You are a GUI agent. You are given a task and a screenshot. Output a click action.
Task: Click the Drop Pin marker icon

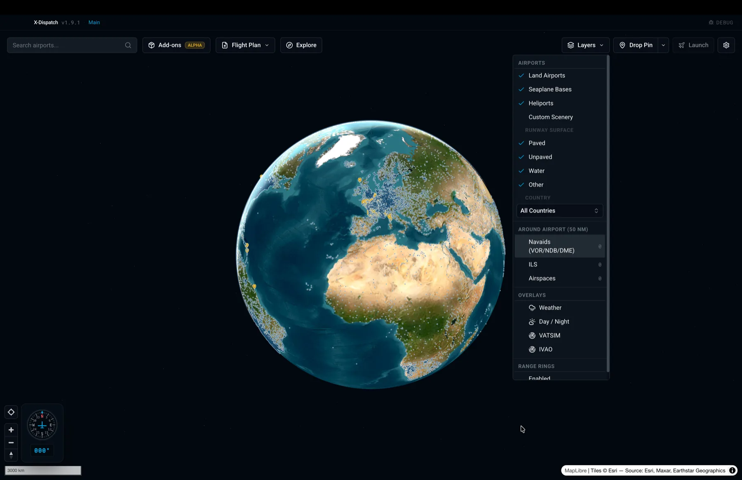(x=622, y=45)
